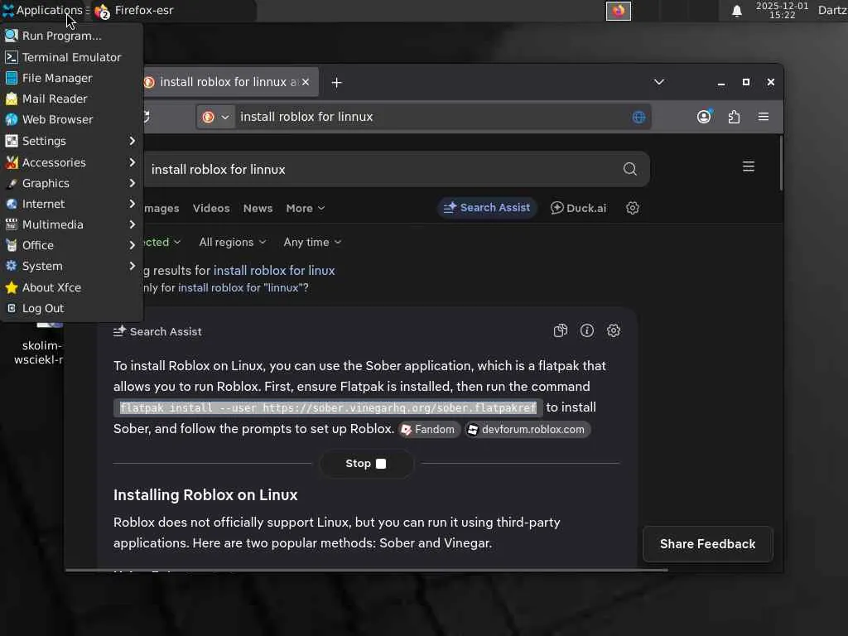848x636 pixels.
Task: Open a new tab with plus button
Action: (336, 82)
